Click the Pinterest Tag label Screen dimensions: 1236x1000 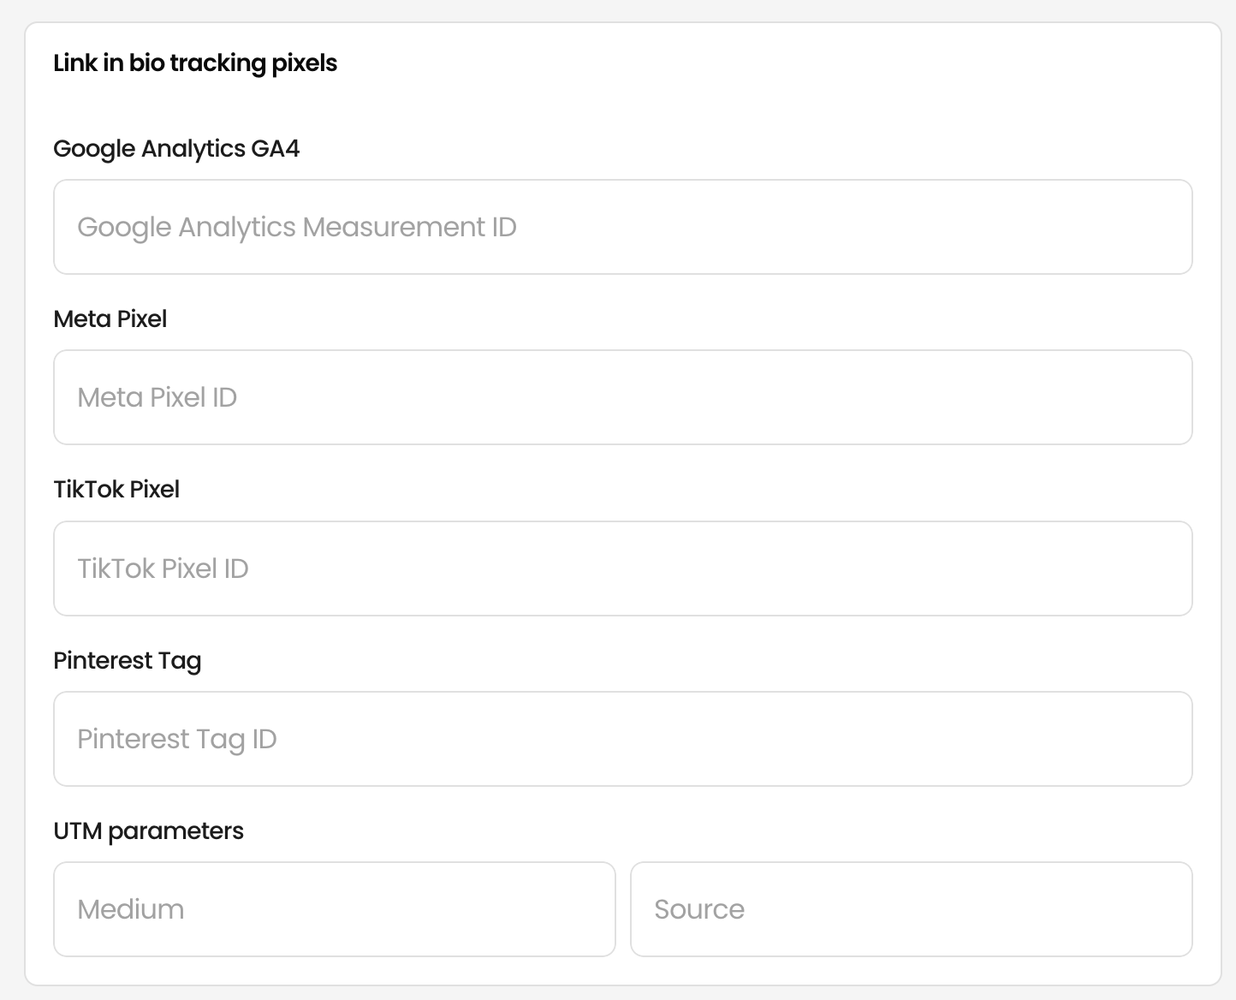tap(128, 661)
